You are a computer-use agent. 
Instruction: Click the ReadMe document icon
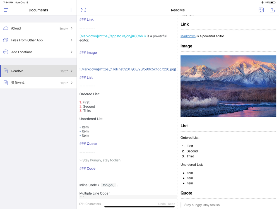[x=6, y=71]
